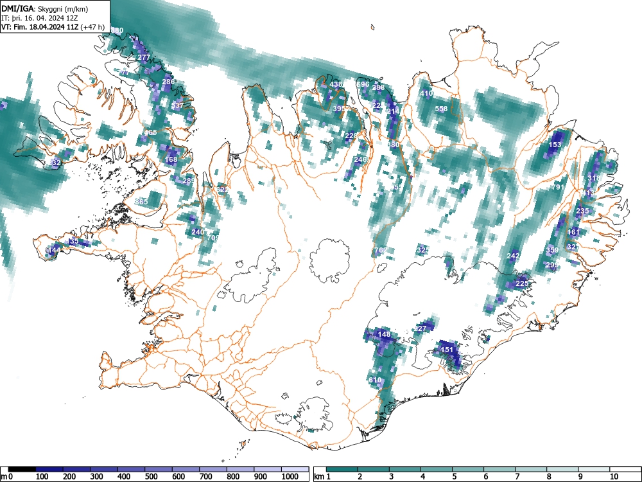Click the visibility value 622 on the map
Screen dimensions: 642x482
[x=222, y=190]
